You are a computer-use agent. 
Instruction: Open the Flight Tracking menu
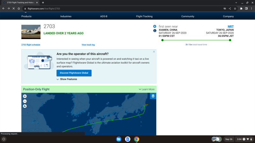144,17
